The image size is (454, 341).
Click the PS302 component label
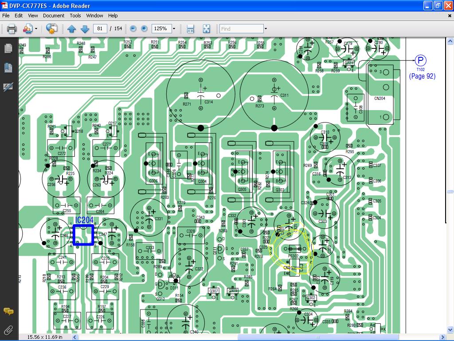tap(293, 256)
